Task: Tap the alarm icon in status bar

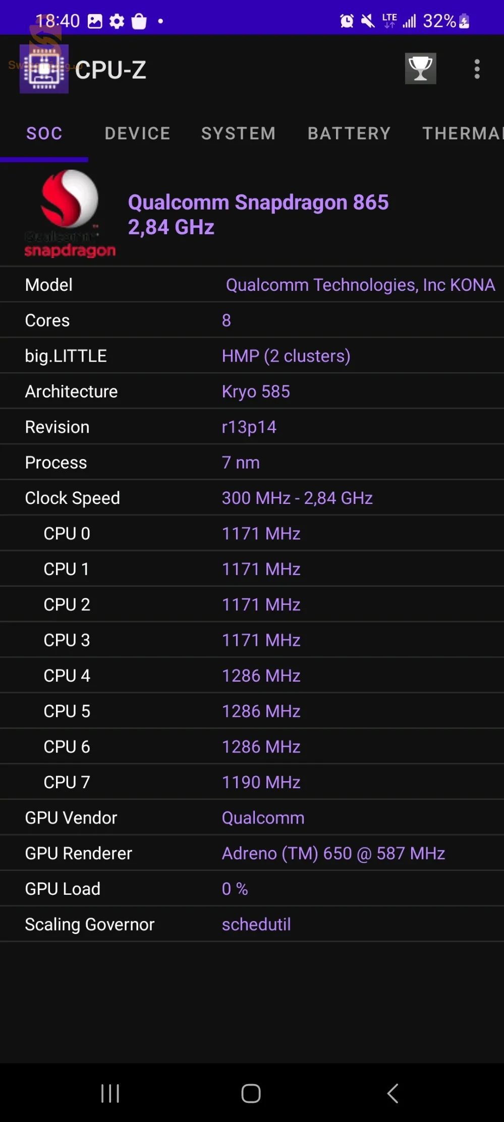Action: pyautogui.click(x=347, y=21)
